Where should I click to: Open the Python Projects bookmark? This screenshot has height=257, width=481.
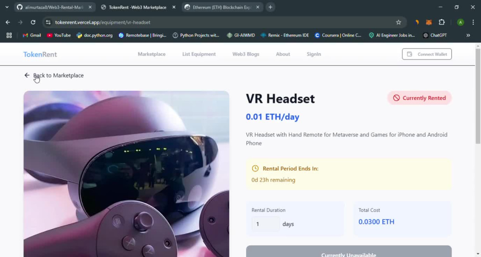(196, 35)
